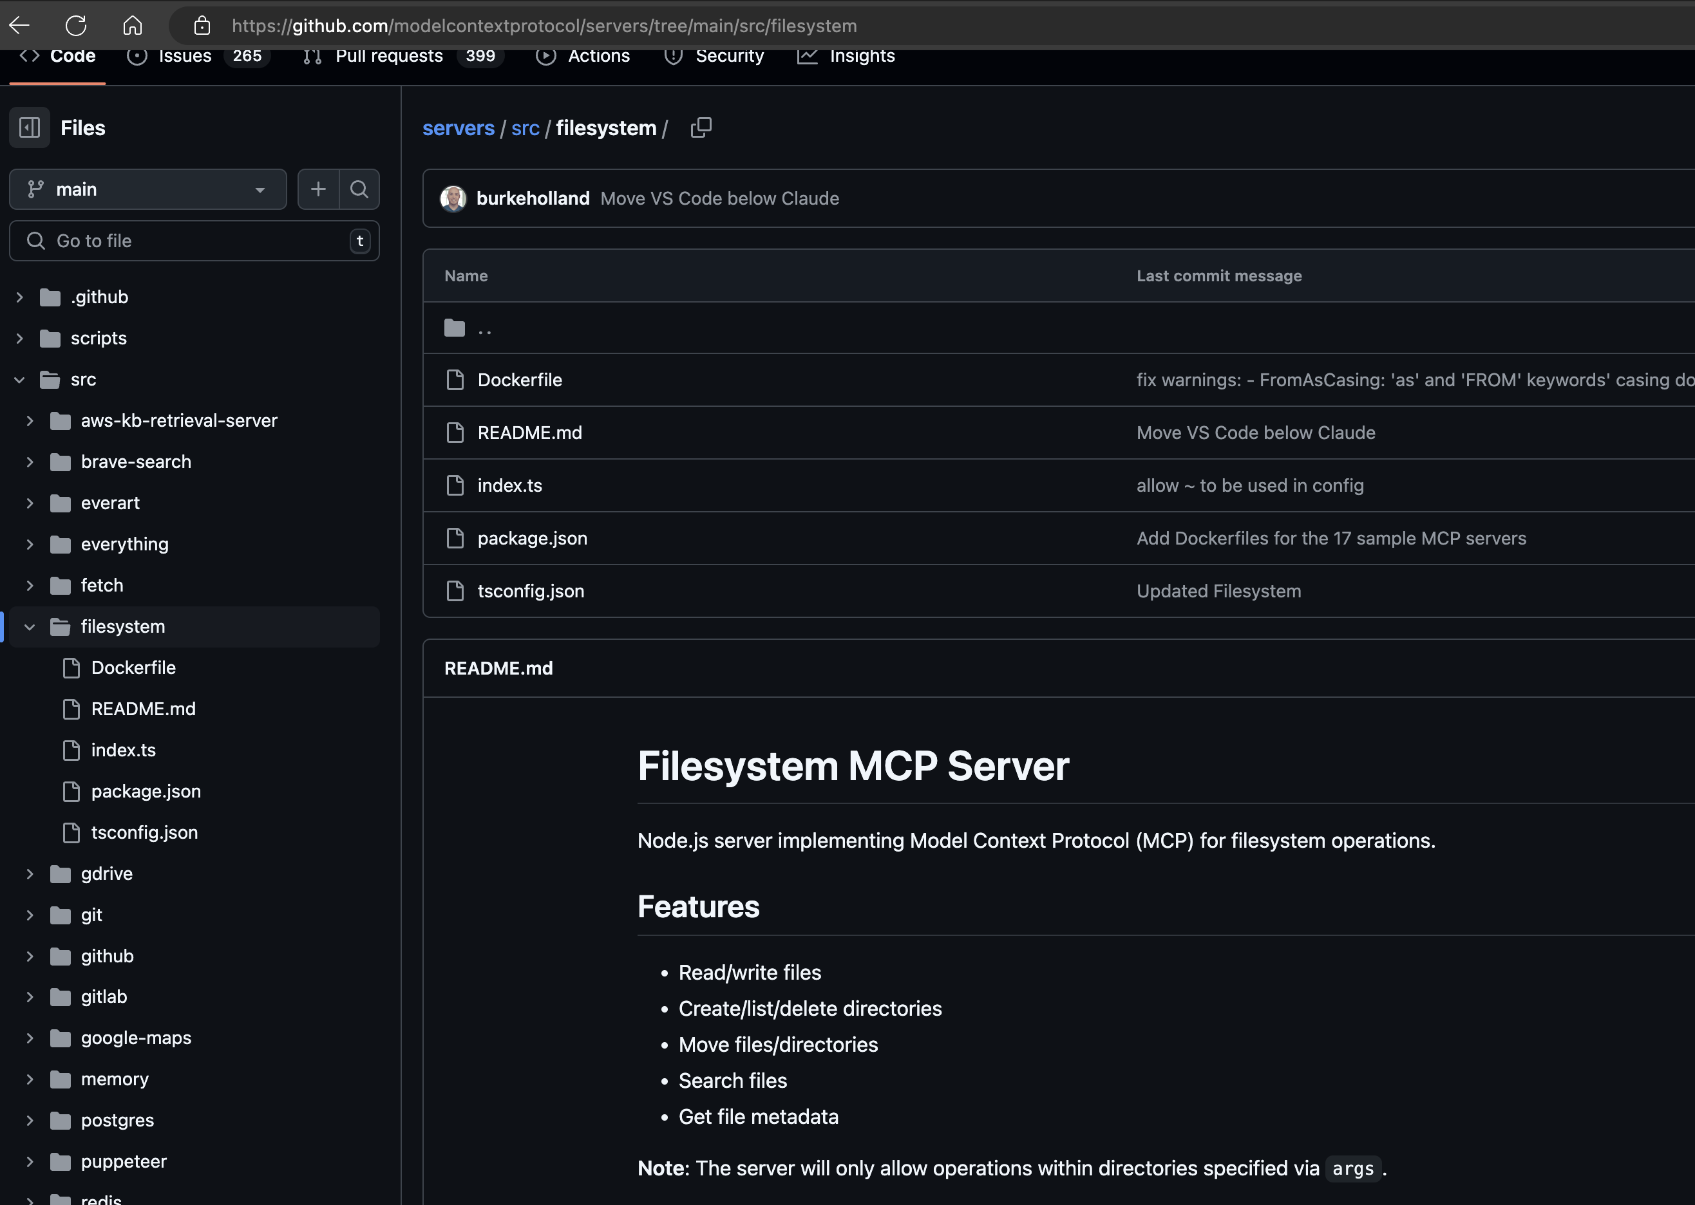Click the puppeteer folder icon in the sidebar

coord(60,1161)
